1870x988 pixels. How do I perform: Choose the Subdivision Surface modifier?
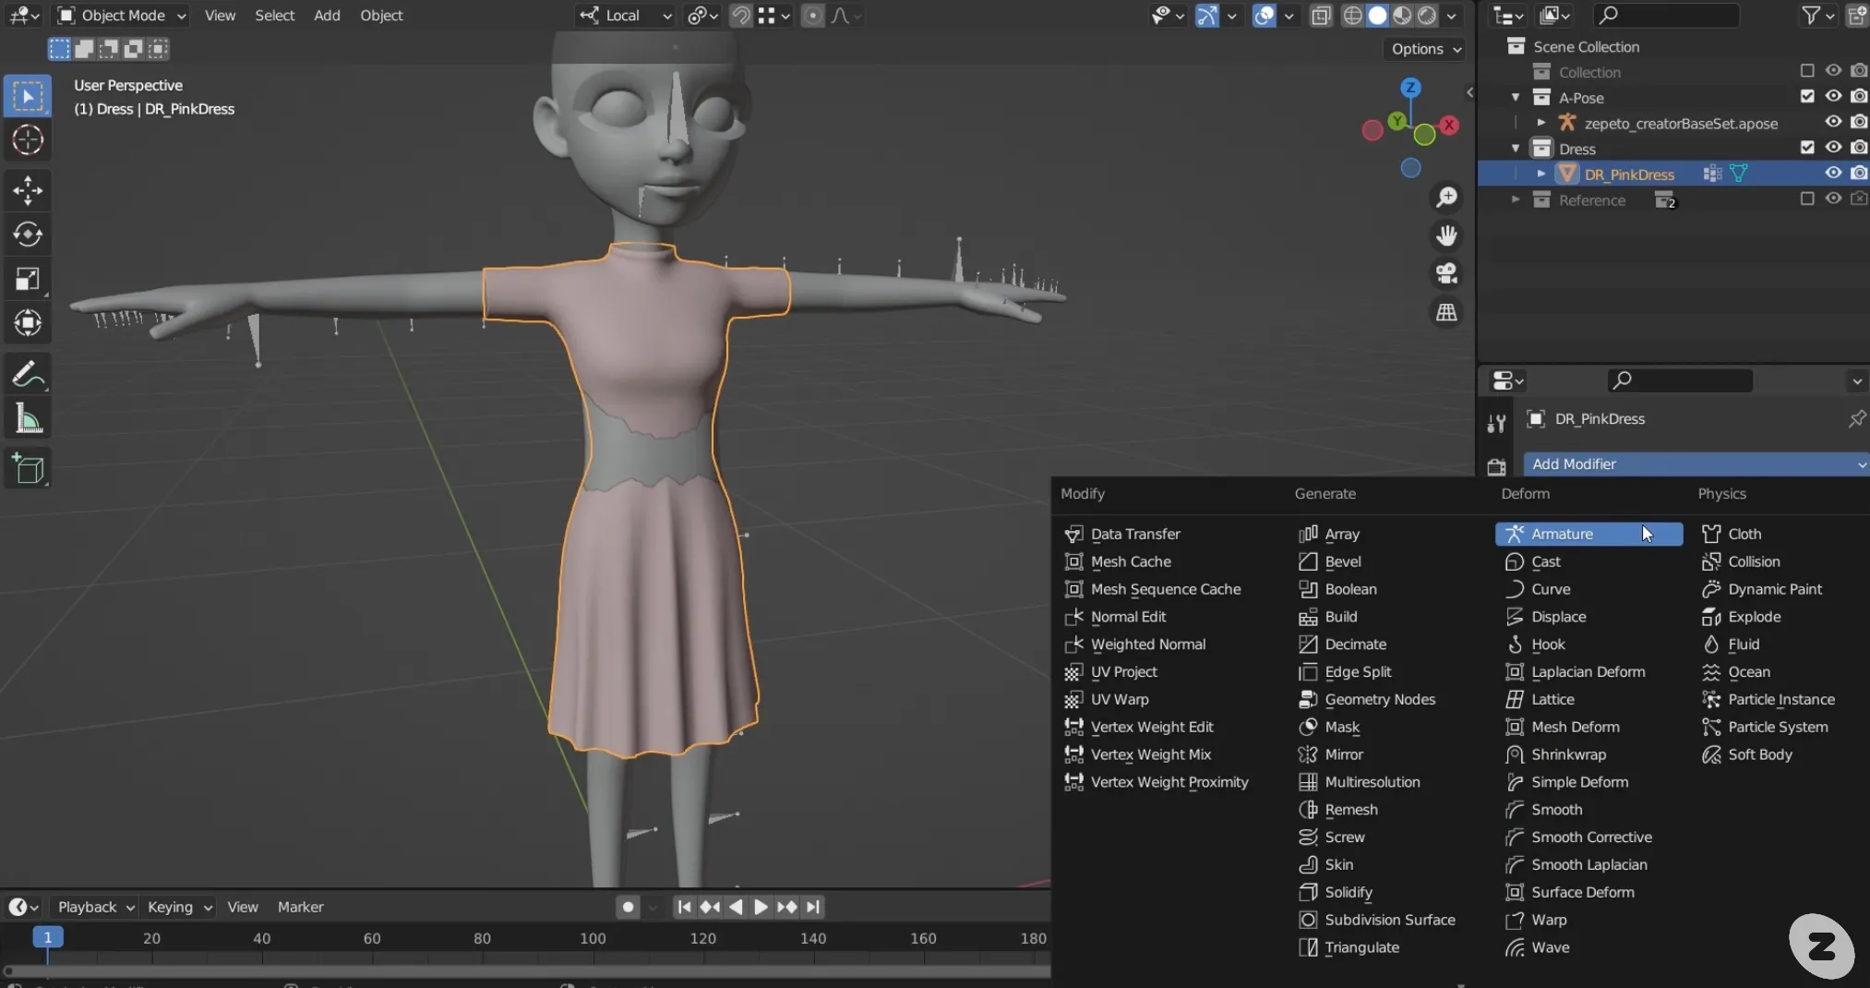pos(1376,920)
